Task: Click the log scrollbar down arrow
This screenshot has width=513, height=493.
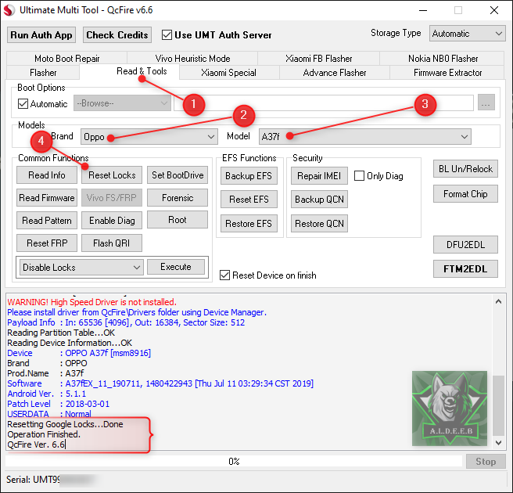Action: pos(498,443)
